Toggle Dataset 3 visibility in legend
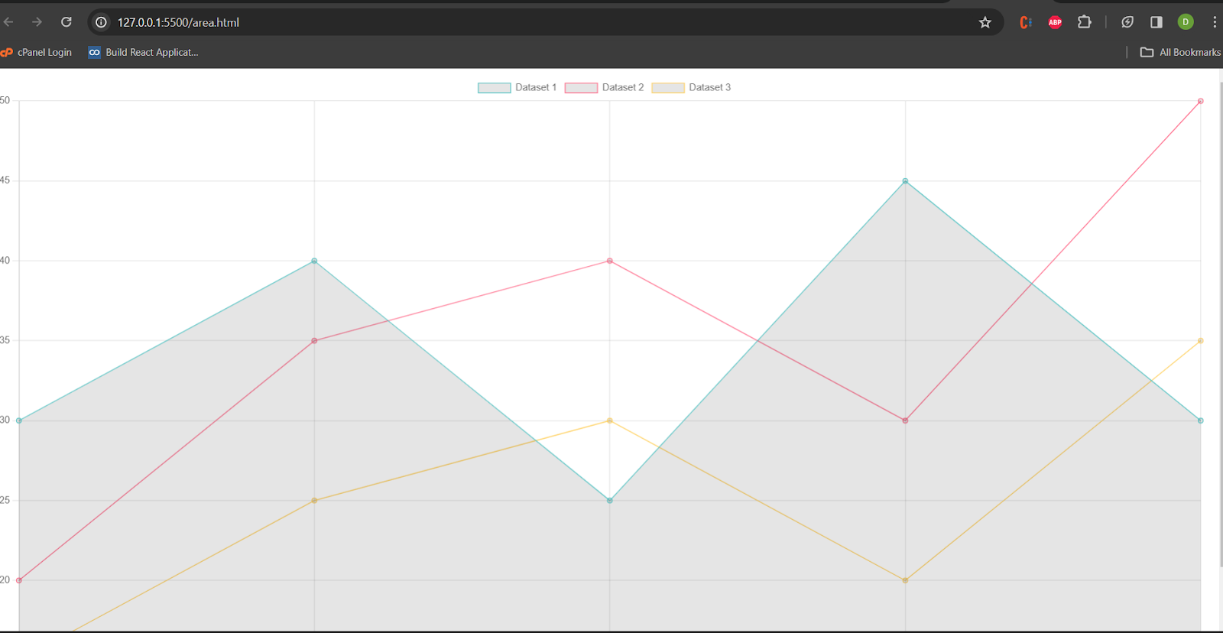 pos(691,88)
